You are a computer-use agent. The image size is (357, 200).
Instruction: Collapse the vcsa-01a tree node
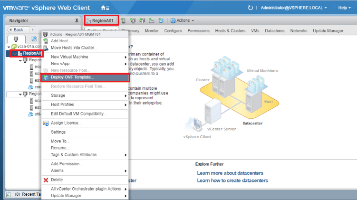point(9,47)
